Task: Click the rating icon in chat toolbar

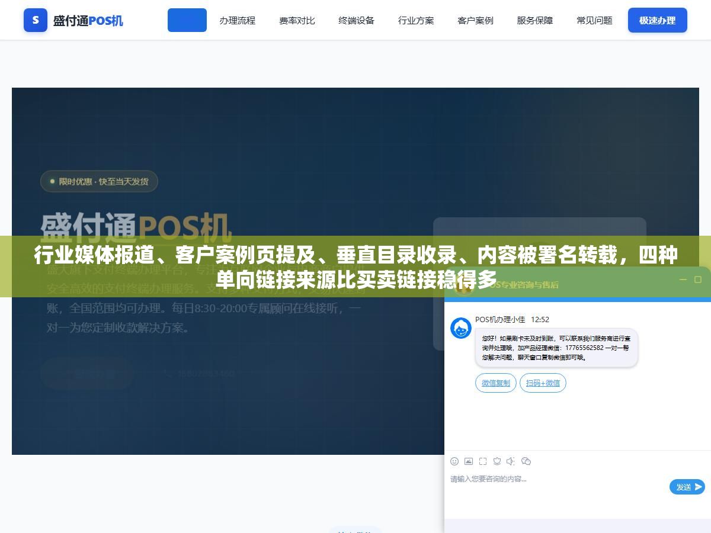Action: pyautogui.click(x=497, y=461)
